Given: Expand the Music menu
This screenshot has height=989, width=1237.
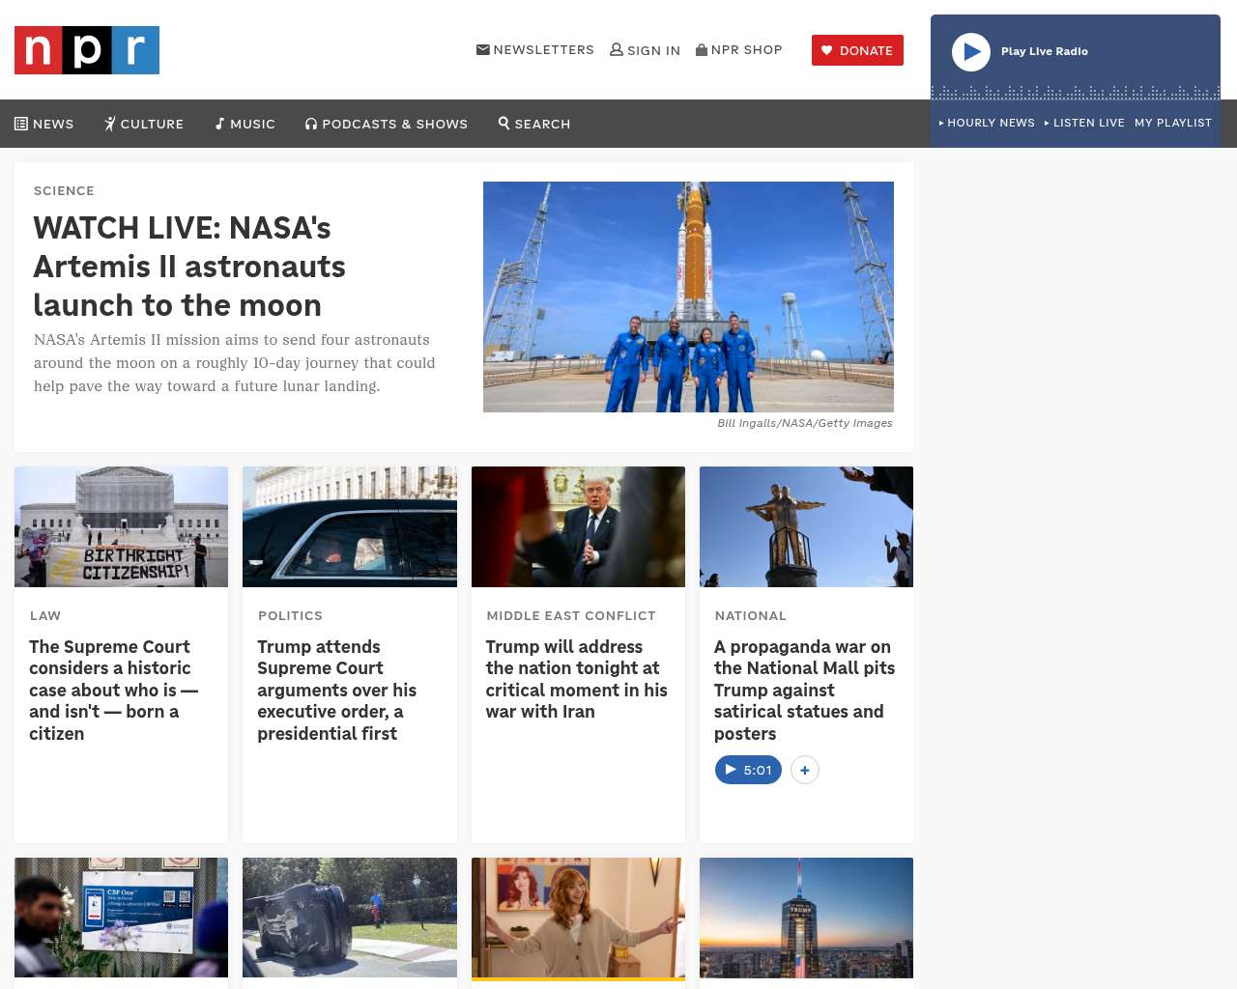Looking at the screenshot, I should click(245, 124).
